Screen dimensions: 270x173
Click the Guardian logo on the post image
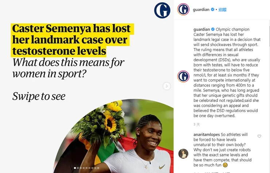coord(162,10)
